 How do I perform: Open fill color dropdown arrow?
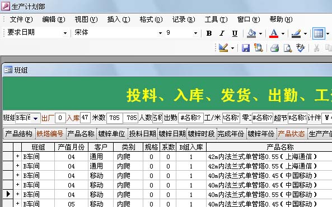tap(261, 33)
